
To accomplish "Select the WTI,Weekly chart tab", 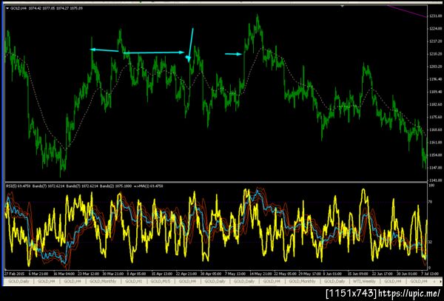I will pos(366,282).
